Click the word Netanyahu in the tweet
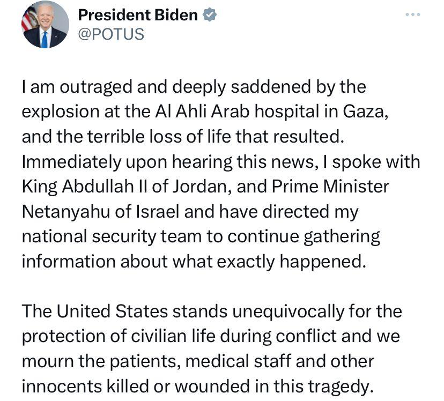Screen dimensions: 444x401 [x=66, y=212]
